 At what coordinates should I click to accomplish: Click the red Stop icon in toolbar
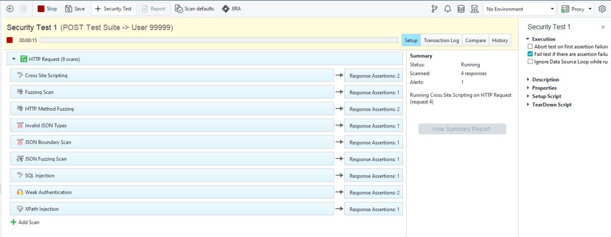click(x=41, y=9)
